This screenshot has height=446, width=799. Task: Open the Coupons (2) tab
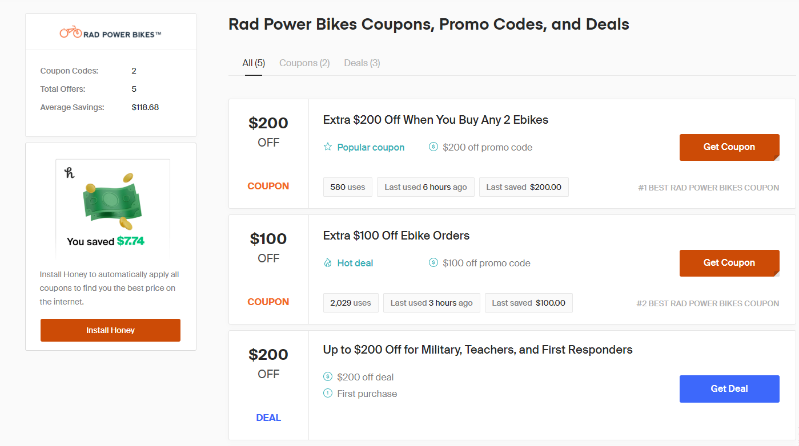pyautogui.click(x=304, y=63)
